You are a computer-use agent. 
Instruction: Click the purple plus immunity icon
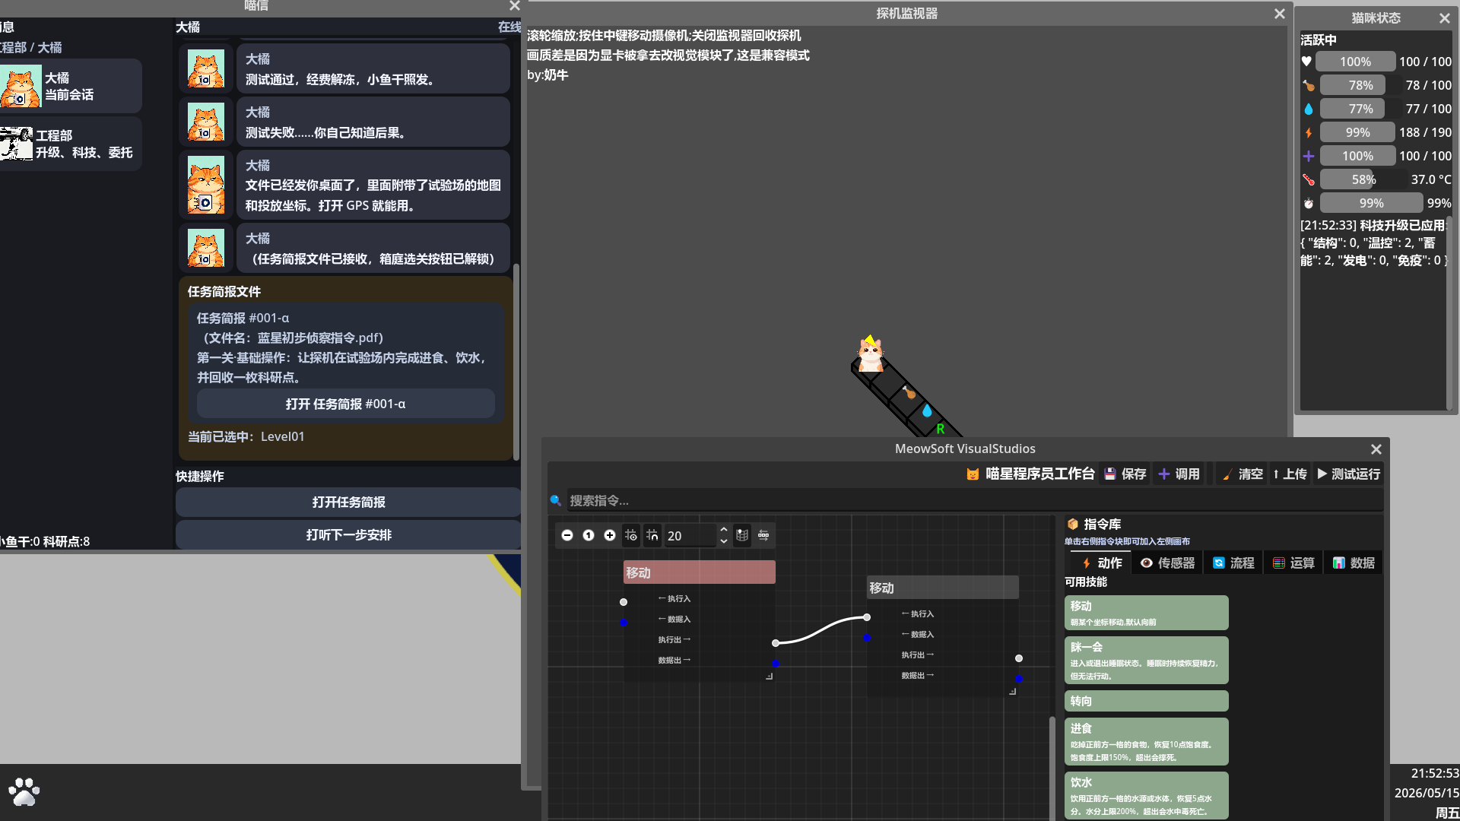(x=1309, y=156)
